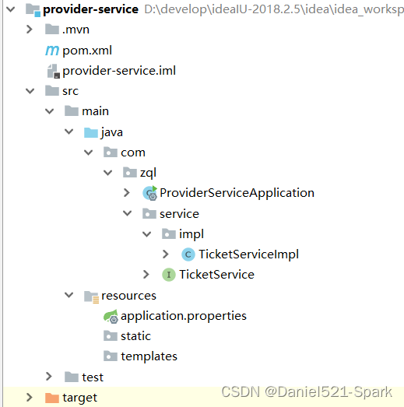Collapse the main folder
Viewport: 404px width, 407px height.
click(x=49, y=111)
